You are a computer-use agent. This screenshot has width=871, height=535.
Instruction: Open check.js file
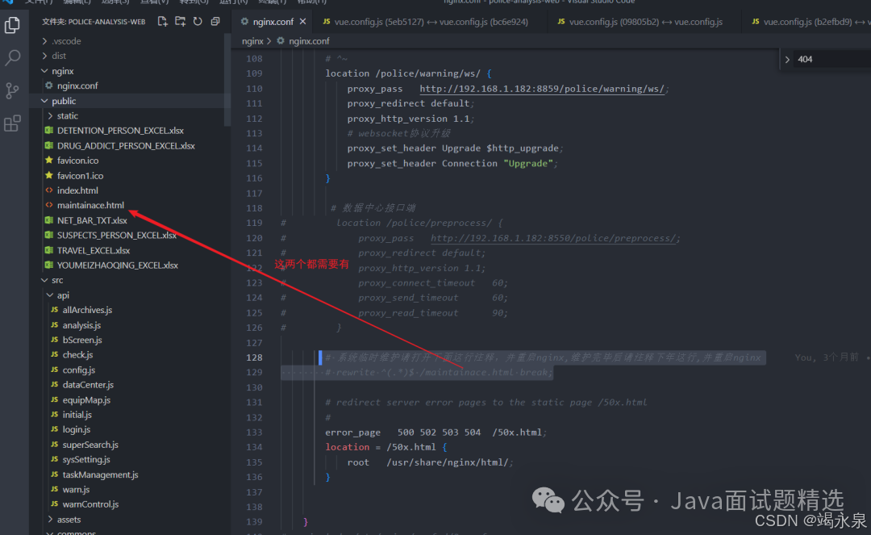coord(77,355)
